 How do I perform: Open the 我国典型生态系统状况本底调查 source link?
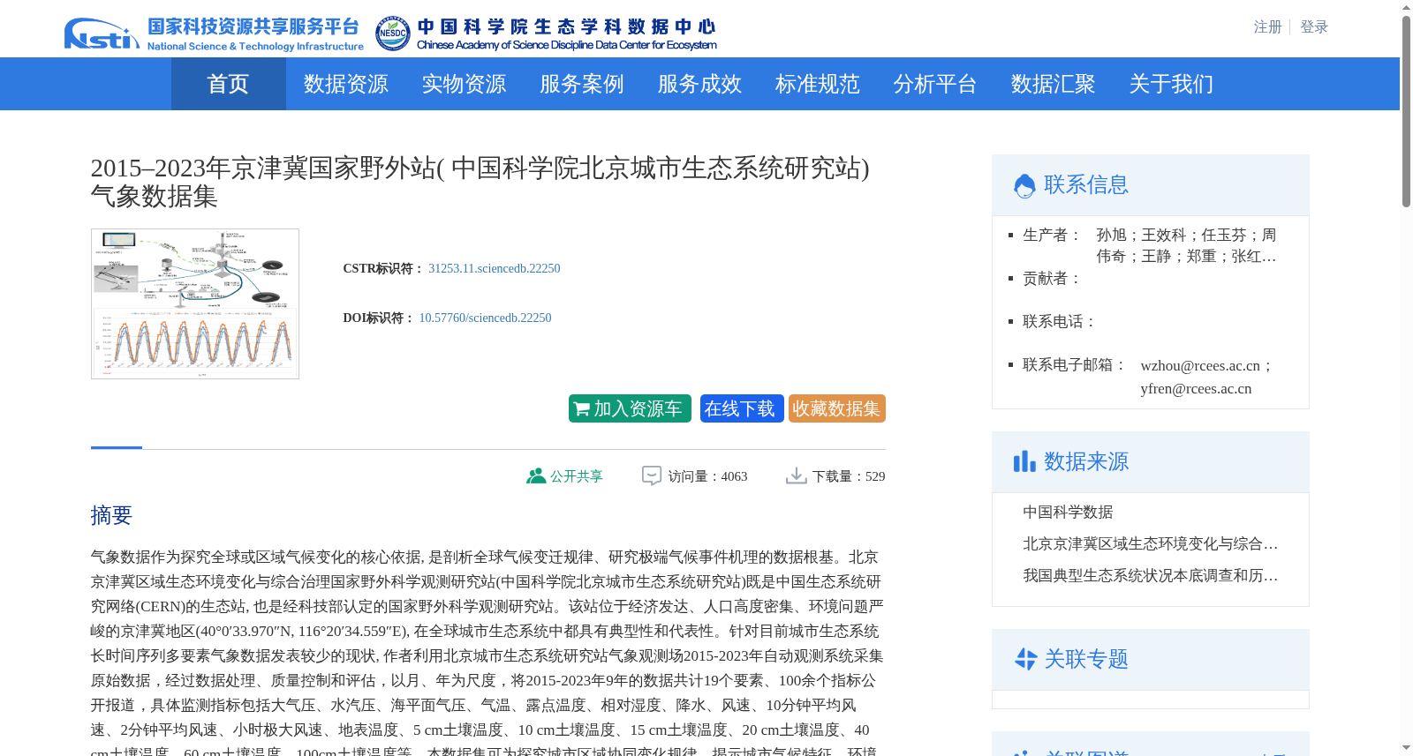1150,575
